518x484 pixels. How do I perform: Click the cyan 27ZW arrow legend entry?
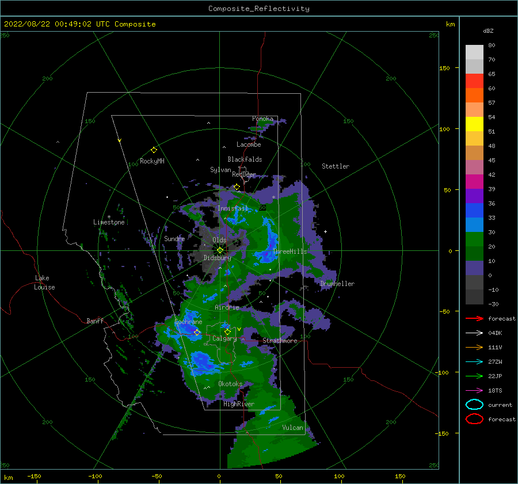click(474, 362)
